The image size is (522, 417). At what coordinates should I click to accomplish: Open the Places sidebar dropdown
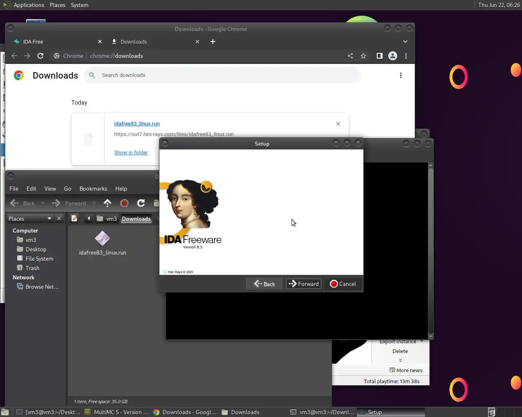(x=30, y=219)
